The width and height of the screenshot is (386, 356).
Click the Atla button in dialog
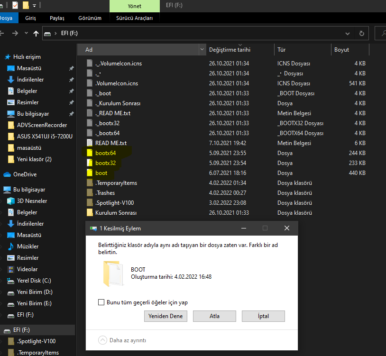coord(214,316)
